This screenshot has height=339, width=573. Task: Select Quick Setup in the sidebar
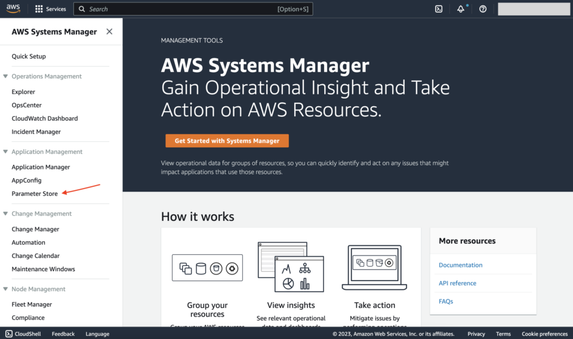(x=29, y=56)
